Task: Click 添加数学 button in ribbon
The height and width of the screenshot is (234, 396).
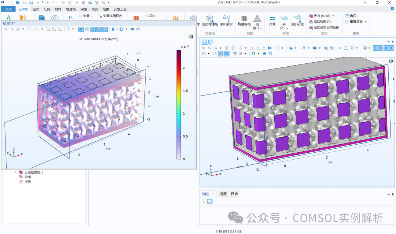Action: tap(226, 21)
